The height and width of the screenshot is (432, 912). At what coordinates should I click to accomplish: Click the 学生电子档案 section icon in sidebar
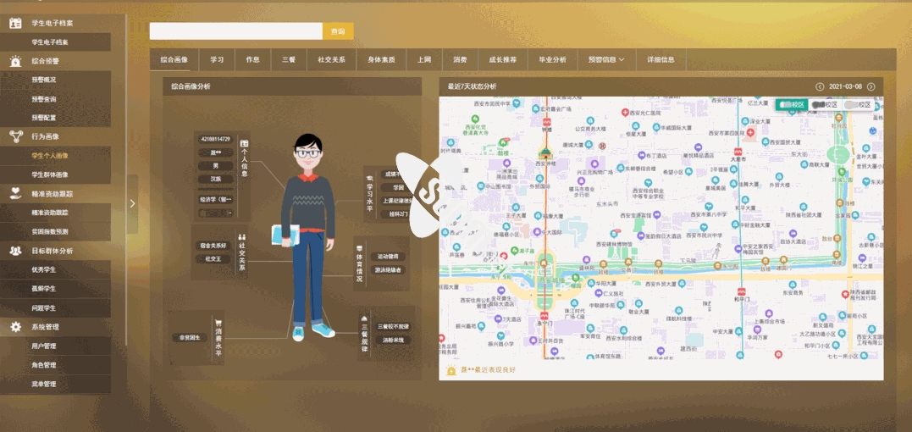[x=15, y=23]
